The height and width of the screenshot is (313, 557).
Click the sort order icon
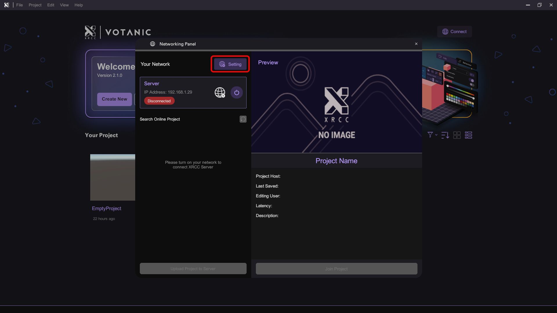point(445,135)
